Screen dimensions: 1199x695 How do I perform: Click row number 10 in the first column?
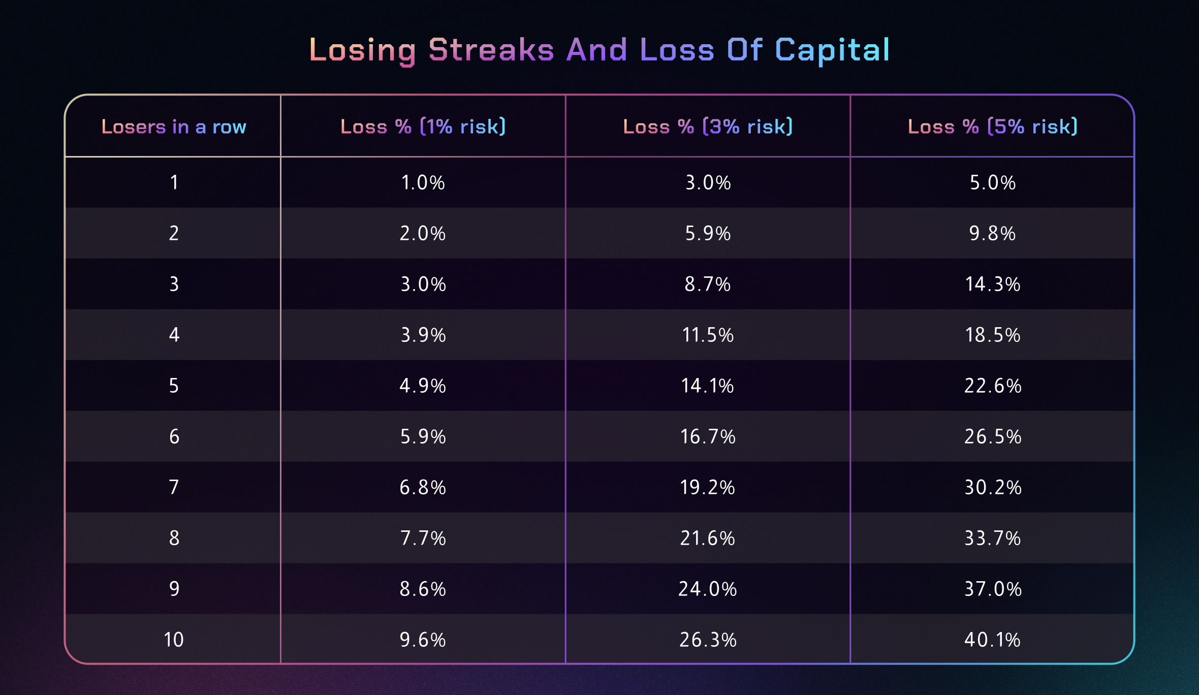tap(174, 640)
